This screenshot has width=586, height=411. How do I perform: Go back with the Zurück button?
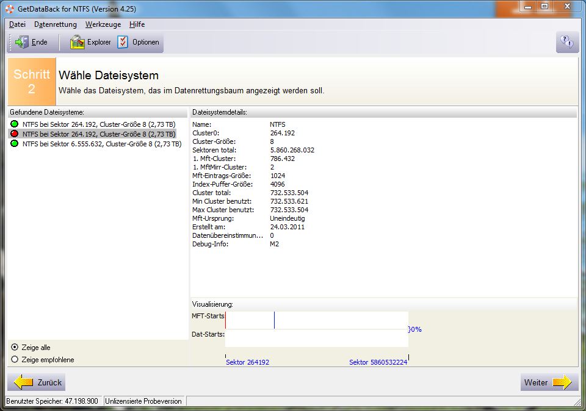36,382
